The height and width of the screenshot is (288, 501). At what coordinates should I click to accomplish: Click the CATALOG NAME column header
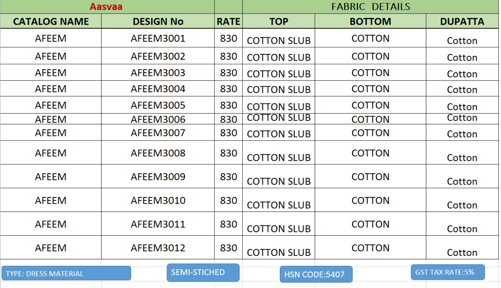[x=51, y=21]
